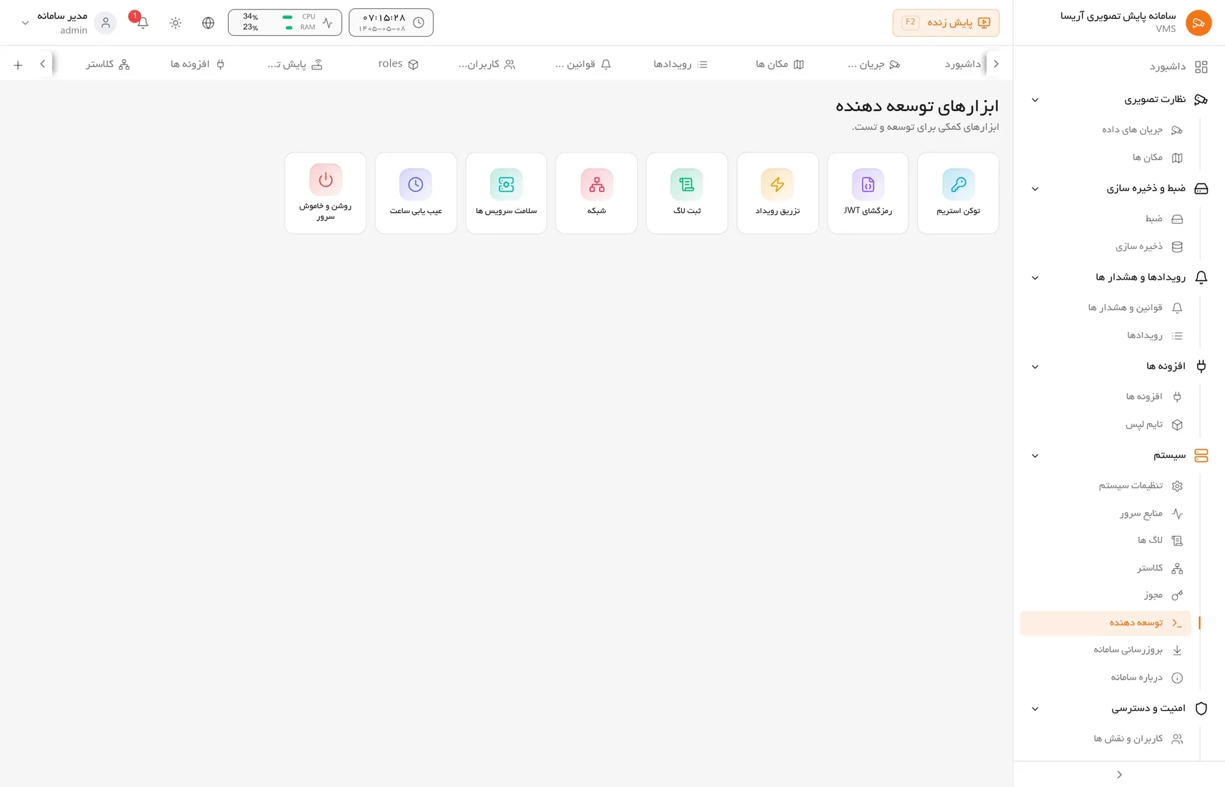The height and width of the screenshot is (787, 1225).
Task: Click the CPU/RAM usage indicator
Action: [284, 22]
